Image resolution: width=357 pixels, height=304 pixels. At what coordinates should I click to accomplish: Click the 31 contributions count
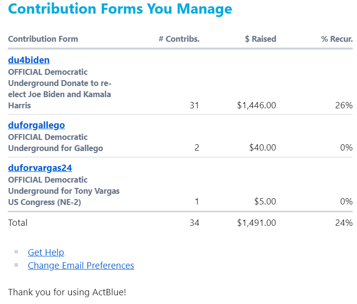click(x=195, y=105)
